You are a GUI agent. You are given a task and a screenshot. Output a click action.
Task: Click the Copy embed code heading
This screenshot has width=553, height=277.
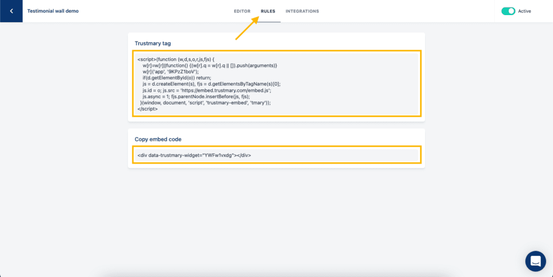pos(158,139)
